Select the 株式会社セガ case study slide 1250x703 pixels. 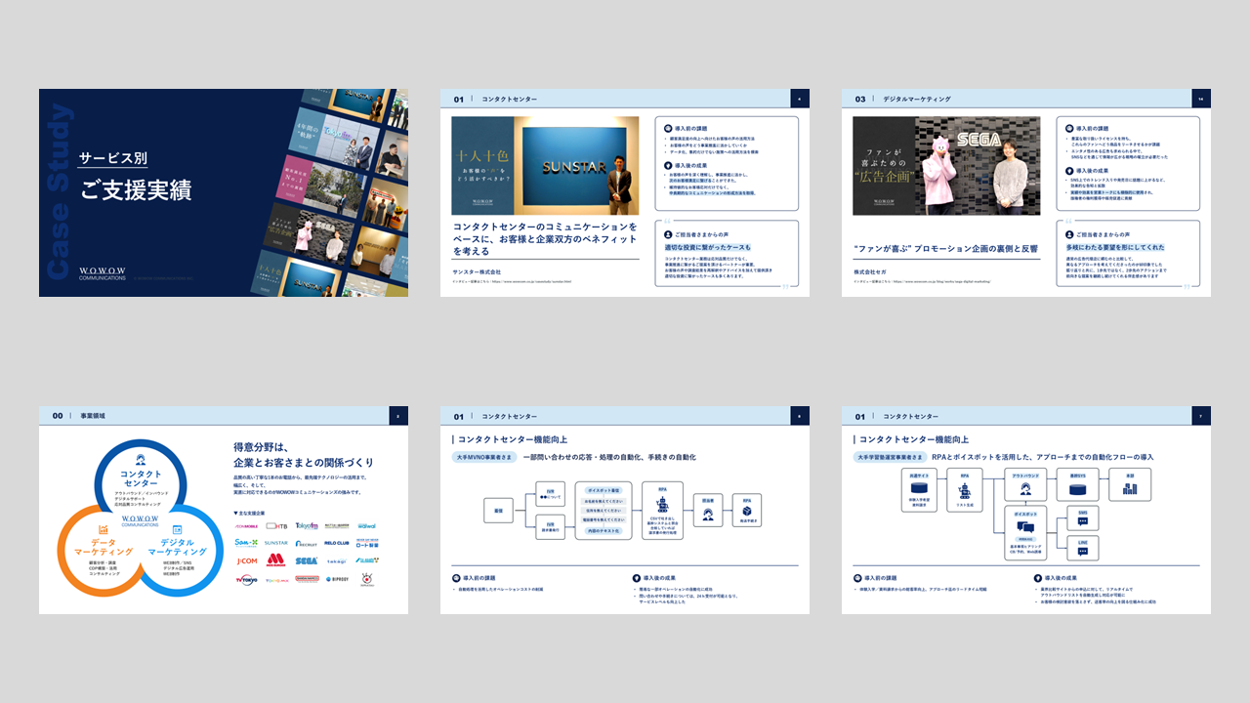coord(1026,192)
